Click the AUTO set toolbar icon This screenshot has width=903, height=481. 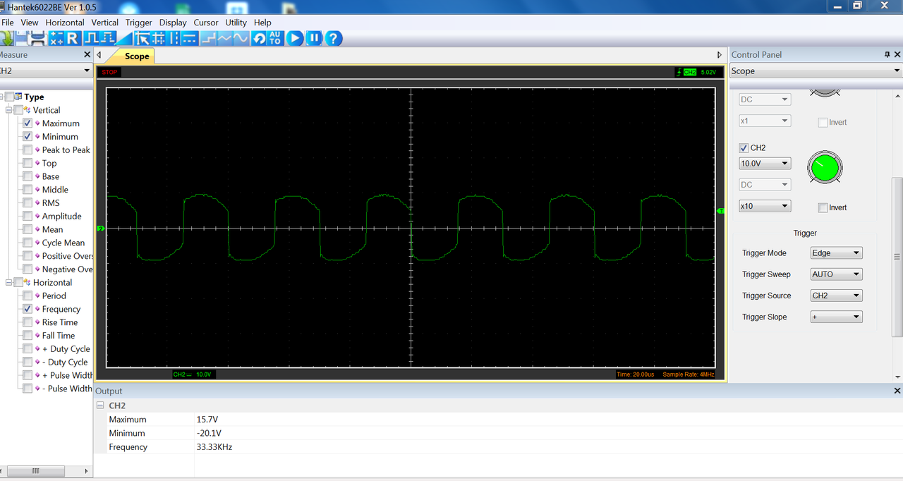coord(275,38)
